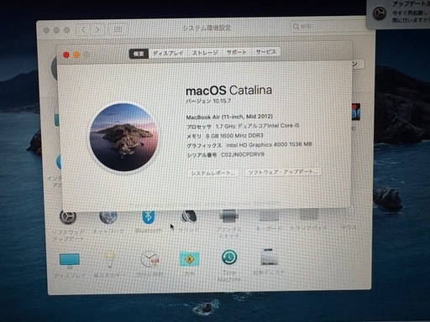The image size is (430, 322).
Task: Click MacBook Air (11-inch, Mid 2012) text
Action: [x=229, y=117]
